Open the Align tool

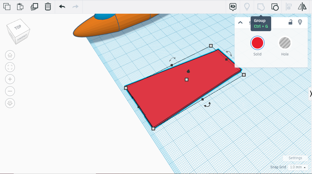[289, 7]
